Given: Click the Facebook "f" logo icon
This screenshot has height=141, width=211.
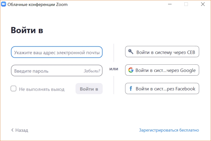Looking at the screenshot, I should [x=131, y=89].
